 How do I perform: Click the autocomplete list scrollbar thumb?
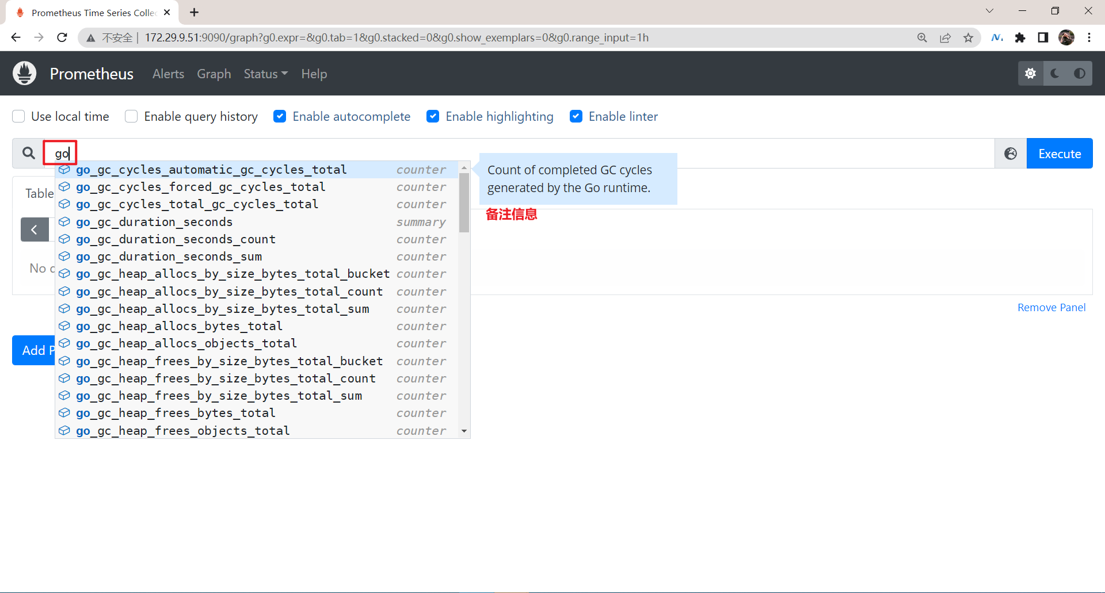464,202
